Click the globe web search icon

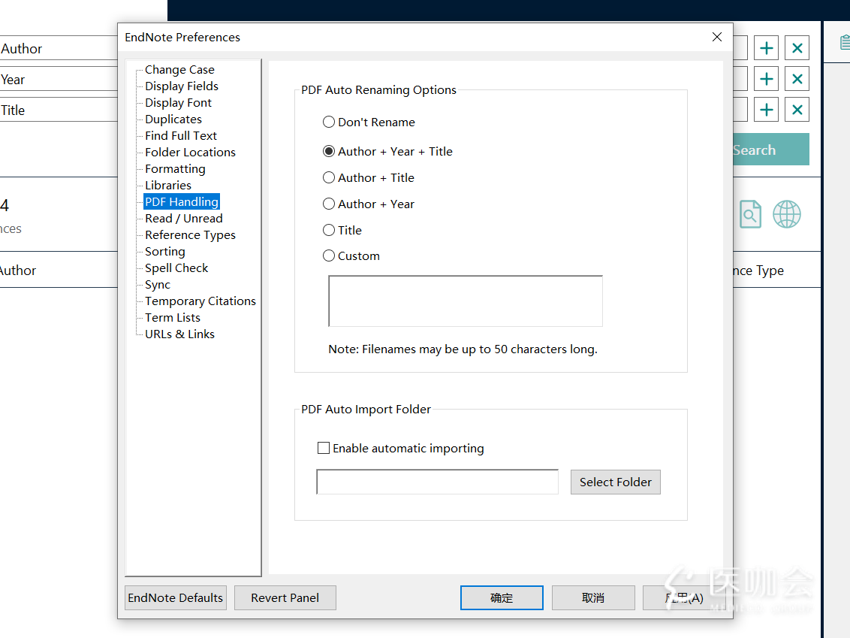[x=787, y=214]
